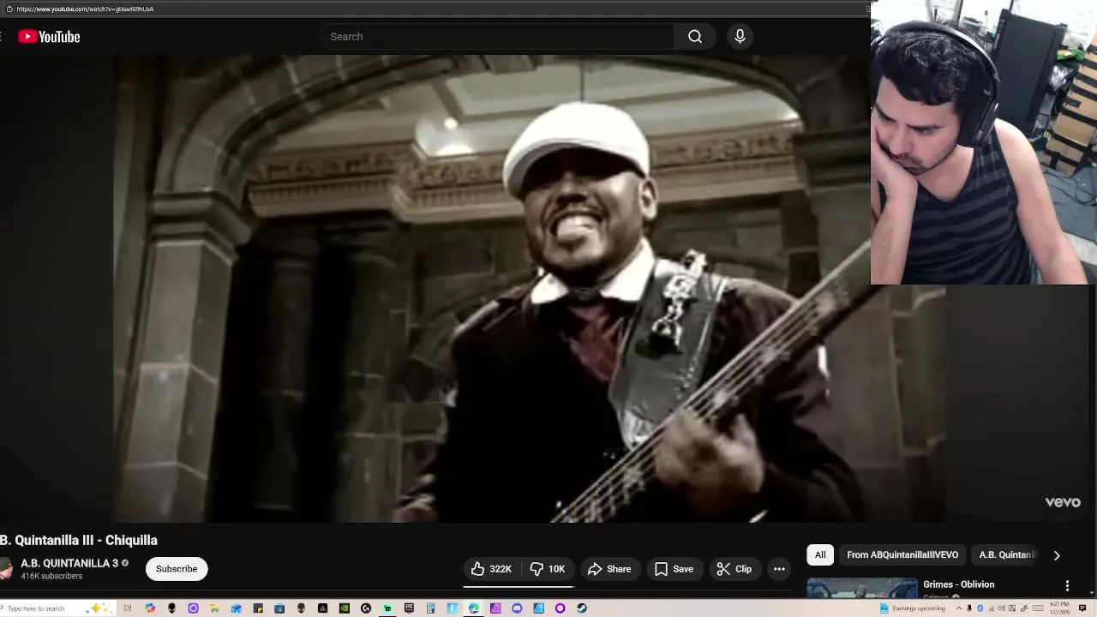This screenshot has width=1097, height=617.
Task: Start voice search with the microphone icon
Action: 740,37
